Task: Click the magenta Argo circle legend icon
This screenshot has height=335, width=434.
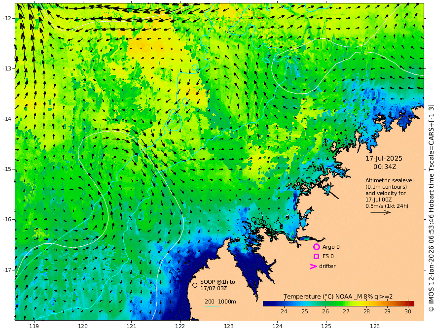Action: click(316, 247)
